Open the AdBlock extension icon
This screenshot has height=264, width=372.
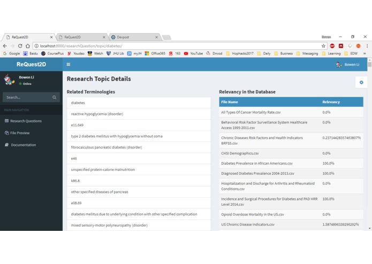pyautogui.click(x=332, y=46)
